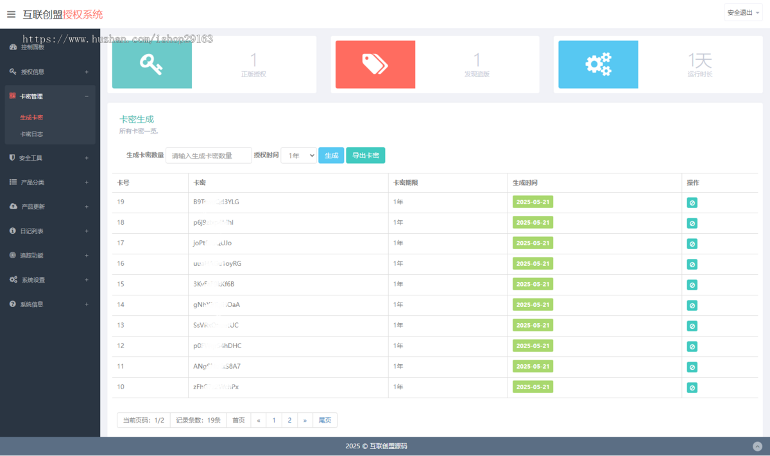
Task: Focus the 请输入生成卡密数量 input field
Action: click(209, 155)
